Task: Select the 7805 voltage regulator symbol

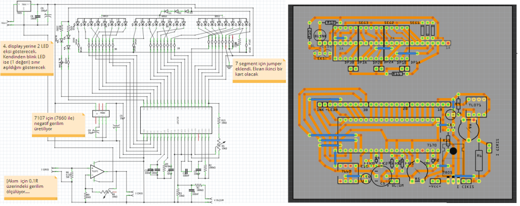Action: [24, 7]
